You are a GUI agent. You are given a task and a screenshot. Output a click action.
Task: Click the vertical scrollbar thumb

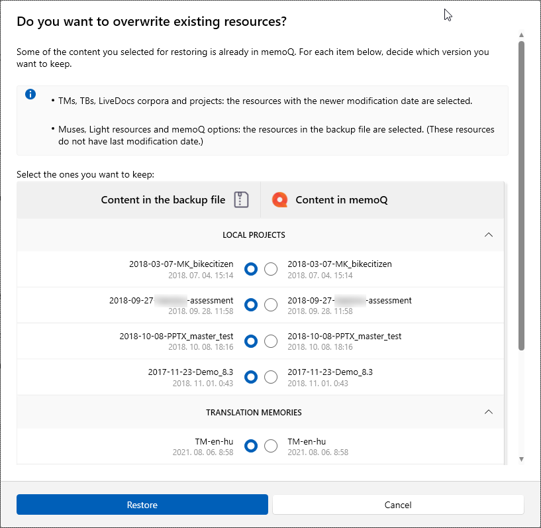point(521,195)
